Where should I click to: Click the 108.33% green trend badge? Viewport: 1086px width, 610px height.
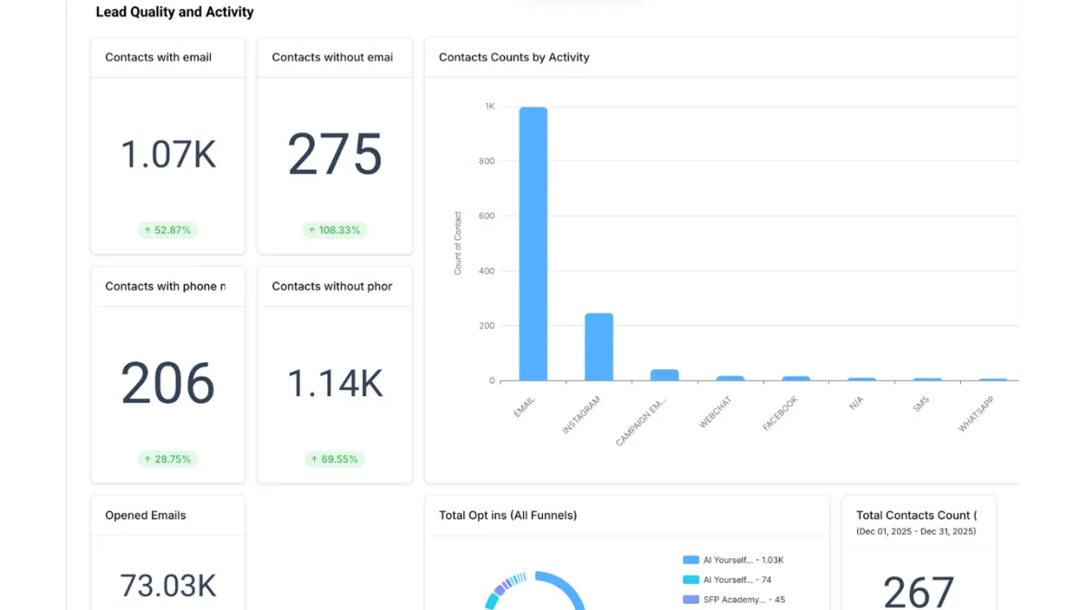[x=334, y=230]
